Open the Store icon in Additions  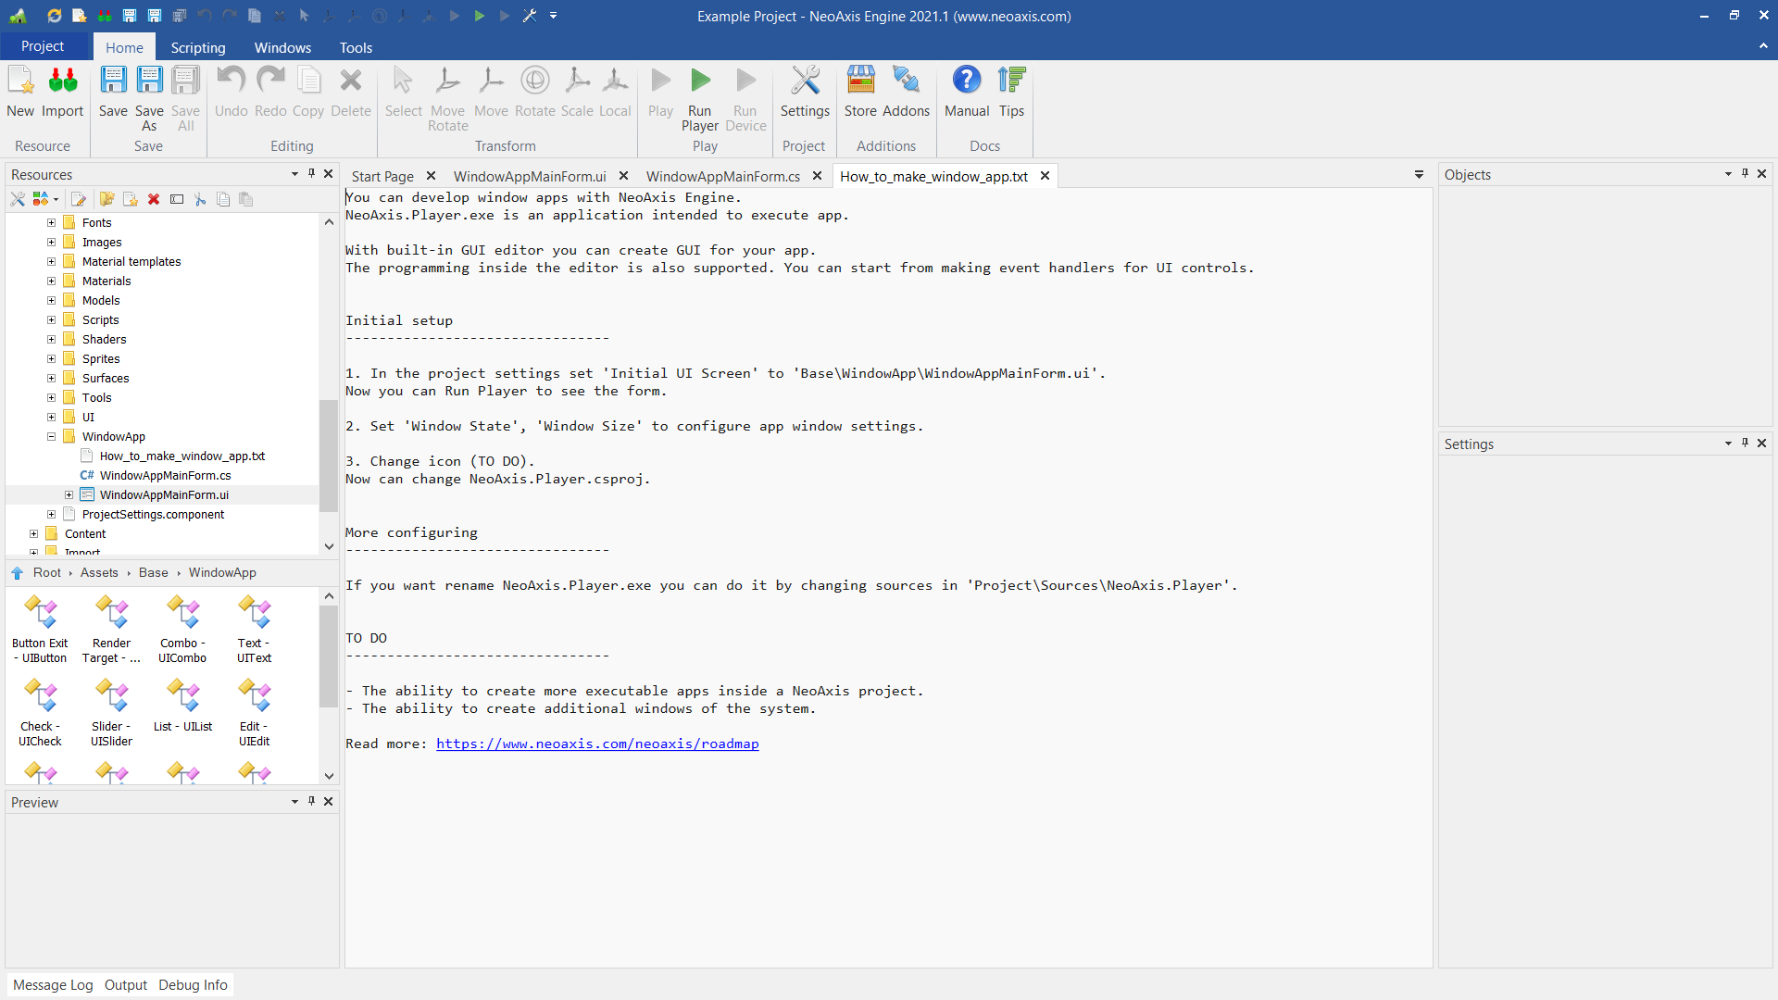860,81
